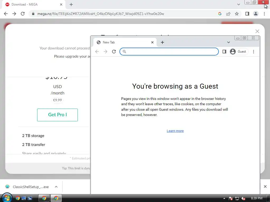Click Show Desktop quick launch icon
270x202 pixels.
pos(24,198)
